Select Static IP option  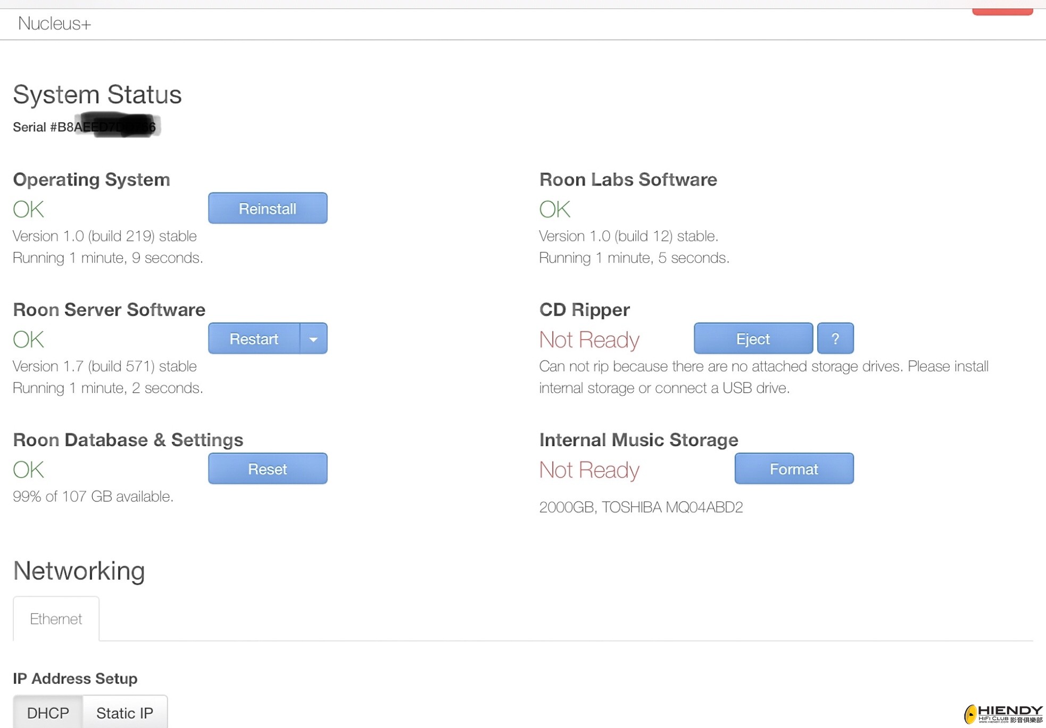124,713
